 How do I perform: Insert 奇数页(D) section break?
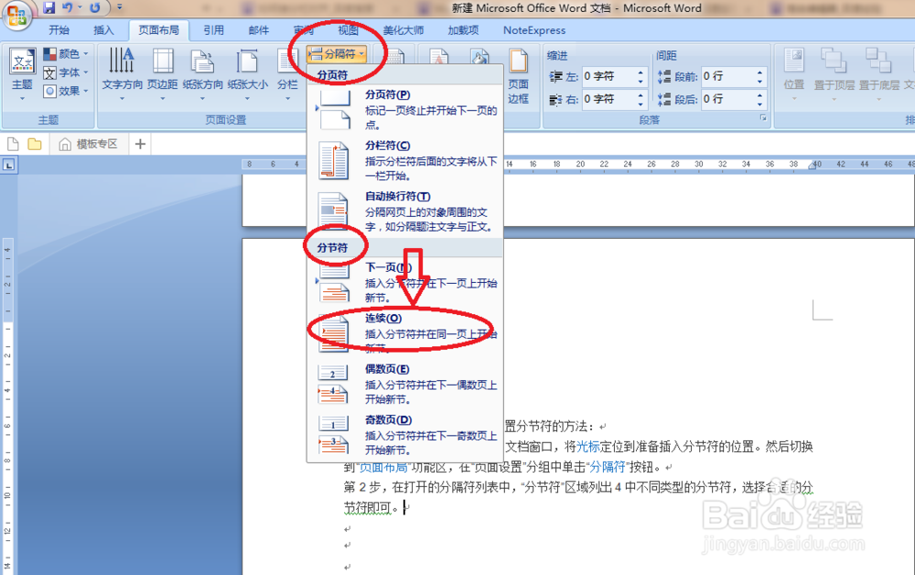click(405, 434)
